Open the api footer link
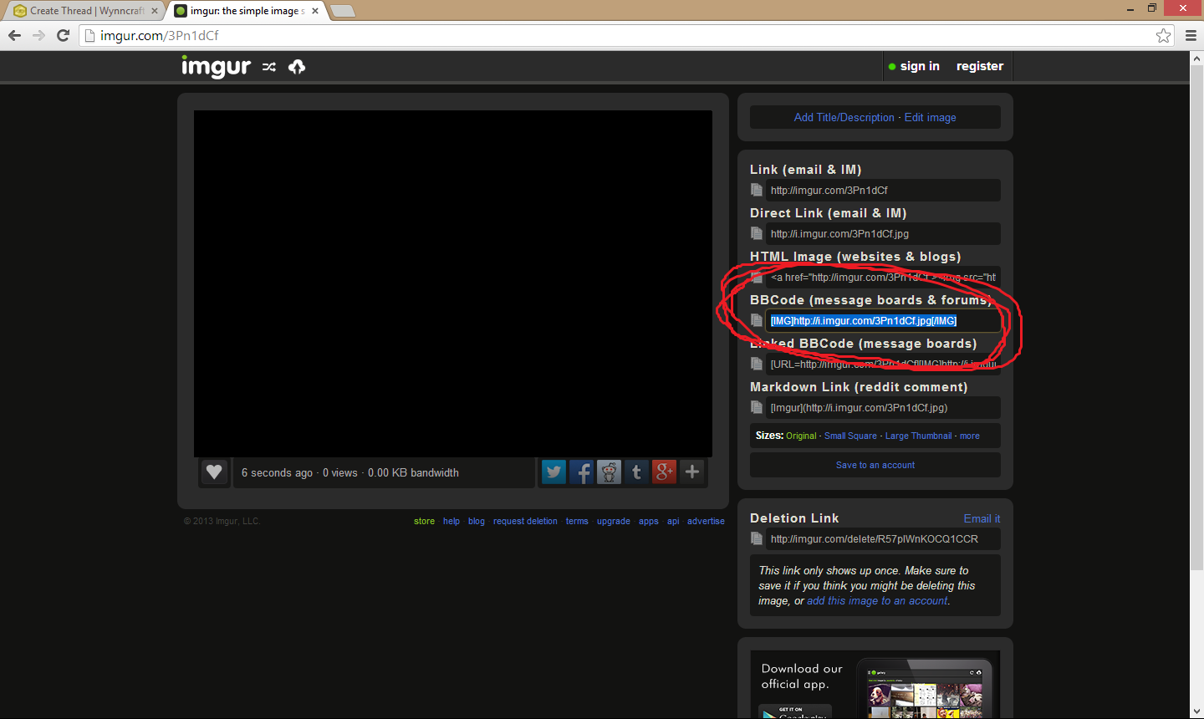 tap(673, 521)
